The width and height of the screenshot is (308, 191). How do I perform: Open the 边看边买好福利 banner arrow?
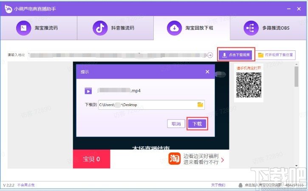(x=223, y=160)
